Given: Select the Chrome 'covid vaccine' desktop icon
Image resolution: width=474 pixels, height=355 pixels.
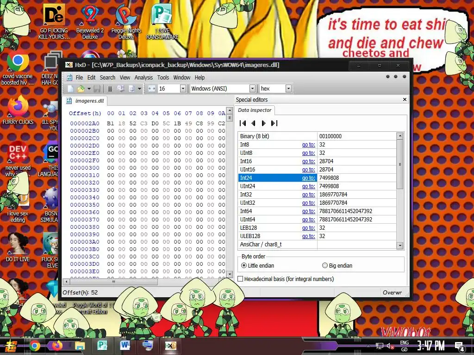Looking at the screenshot, I should [18, 68].
